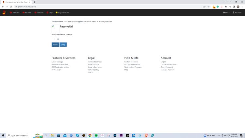Close the Premiumize.me tab
The height and width of the screenshot is (138, 245).
(x=29, y=2)
